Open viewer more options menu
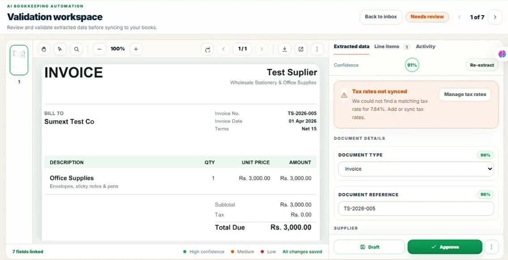Viewport: 508px width, 260px height. [317, 49]
